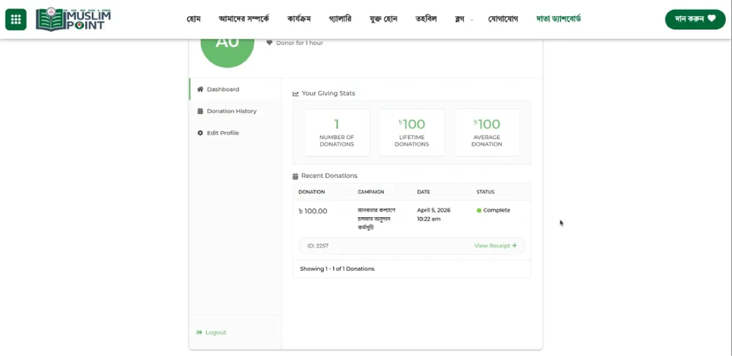Open ব্লগ menu item
The image size is (732, 356).
click(x=459, y=19)
